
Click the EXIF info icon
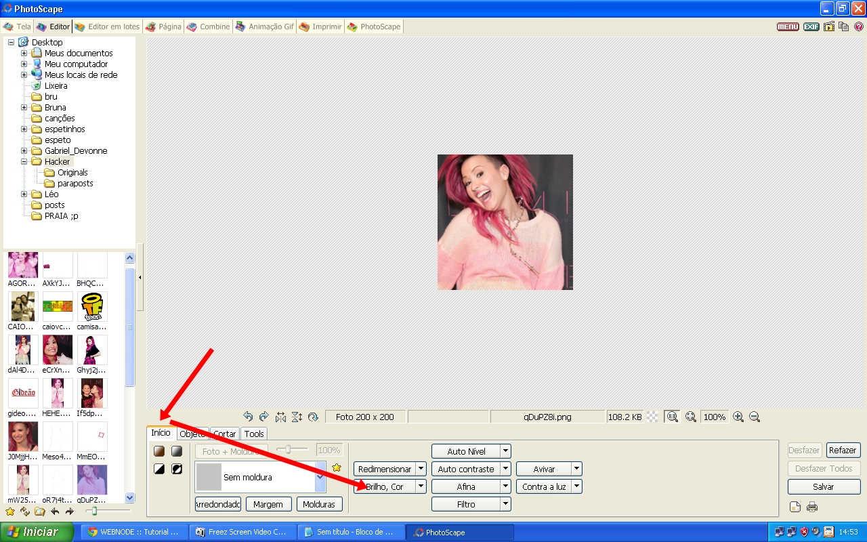click(x=811, y=27)
